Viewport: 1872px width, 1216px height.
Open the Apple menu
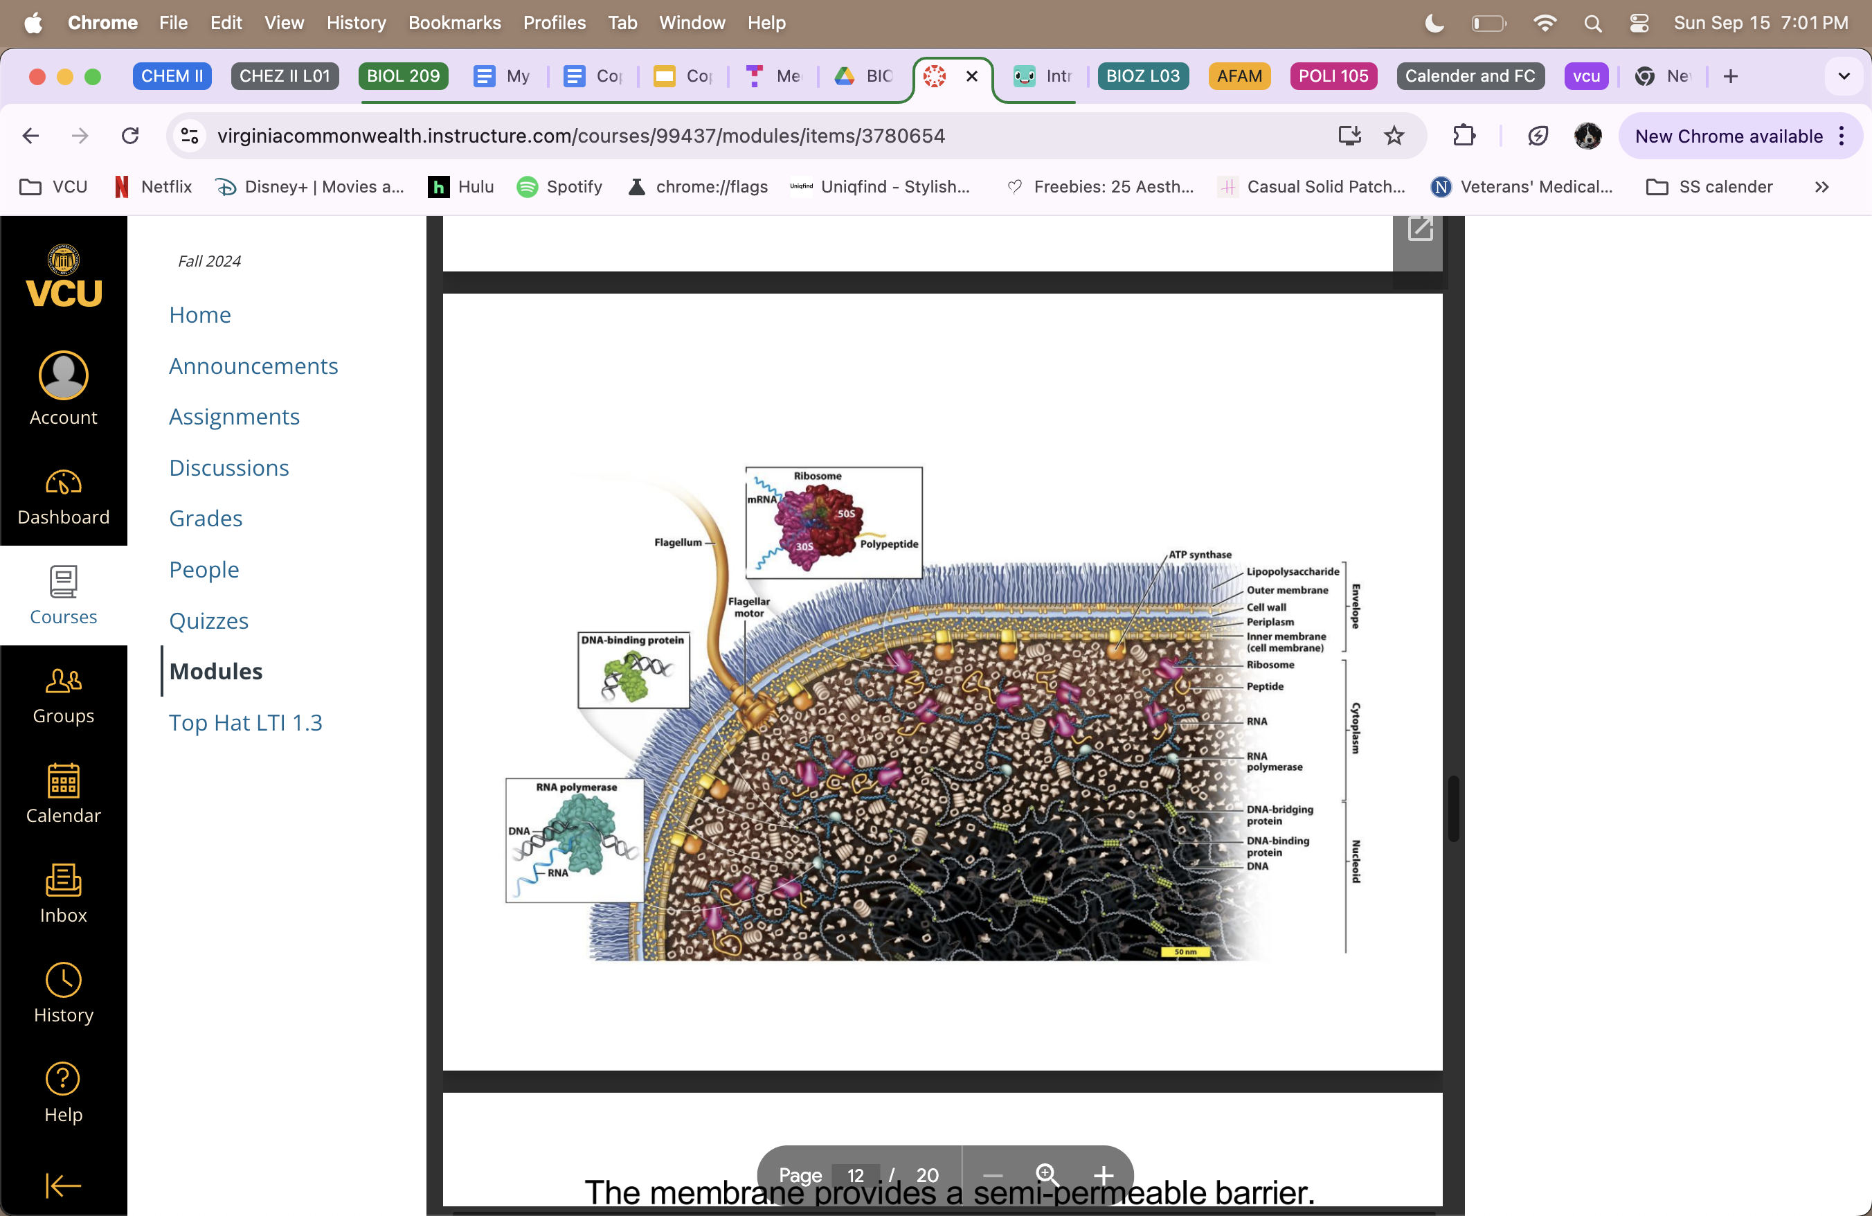33,23
